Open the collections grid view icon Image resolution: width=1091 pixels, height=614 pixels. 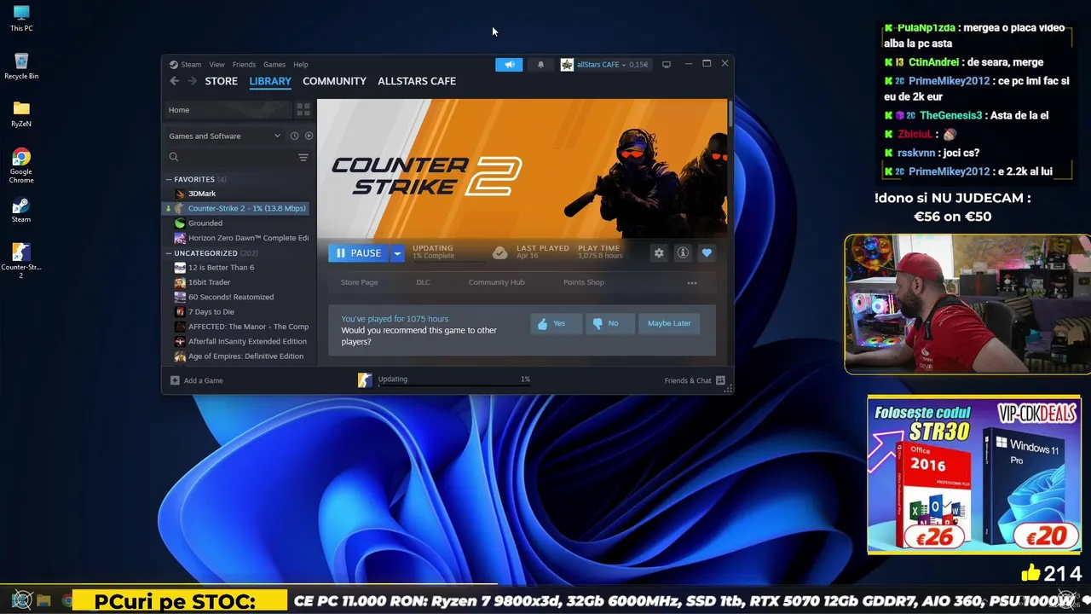303,110
